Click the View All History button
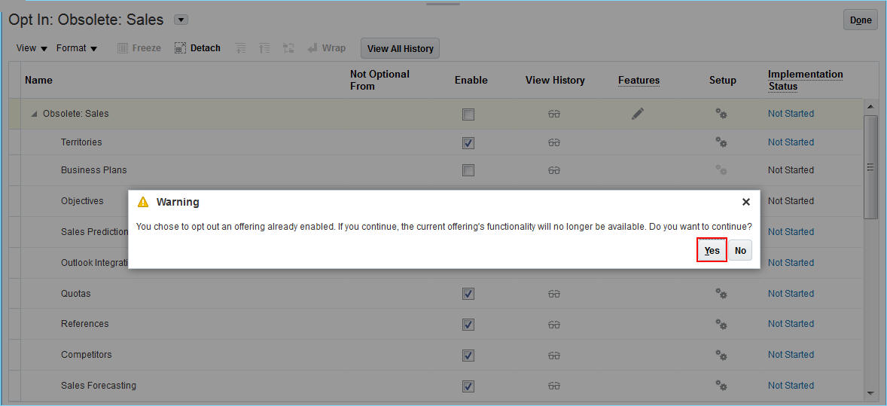 (400, 49)
